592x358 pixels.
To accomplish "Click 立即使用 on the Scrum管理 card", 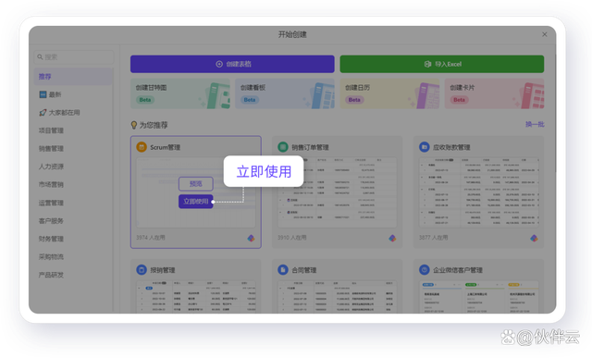I will pos(195,202).
